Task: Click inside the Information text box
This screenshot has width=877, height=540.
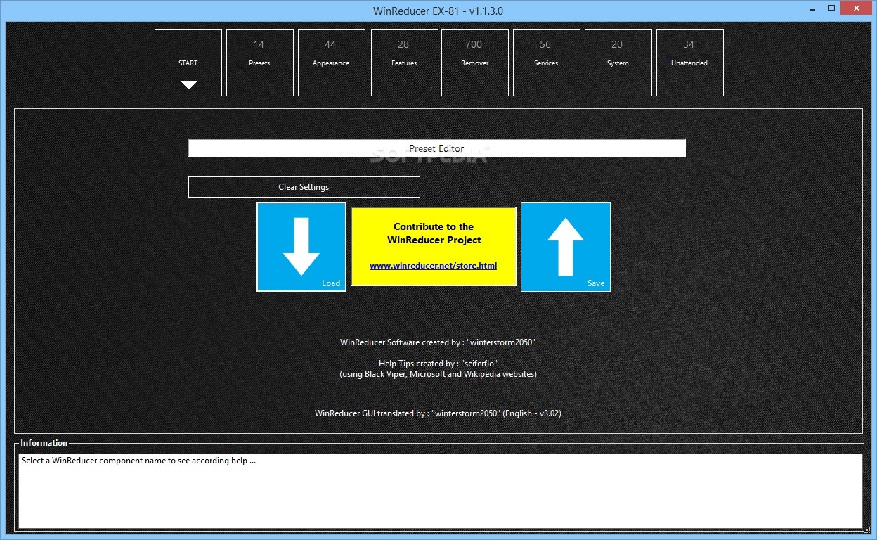Action: pyautogui.click(x=441, y=491)
